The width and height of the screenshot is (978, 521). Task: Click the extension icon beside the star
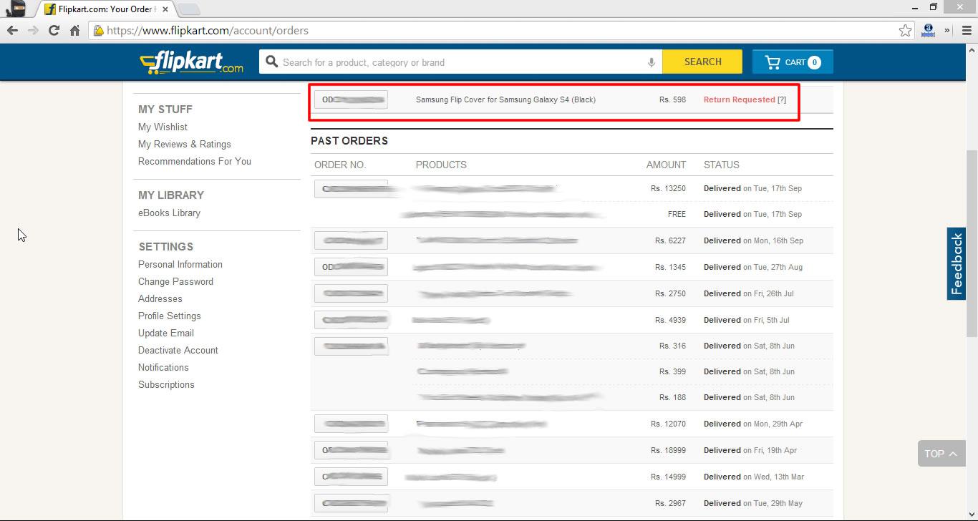point(929,31)
